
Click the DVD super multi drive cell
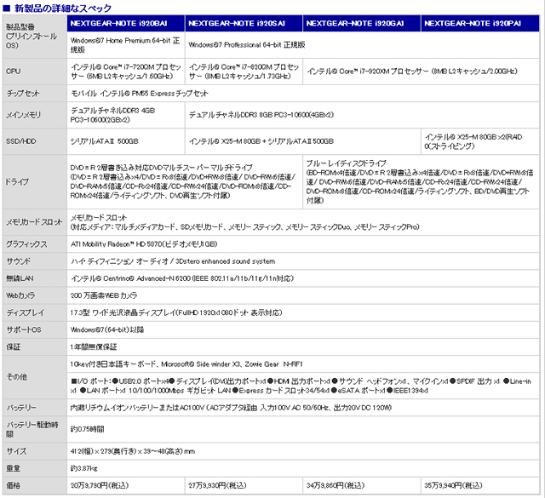[185, 182]
